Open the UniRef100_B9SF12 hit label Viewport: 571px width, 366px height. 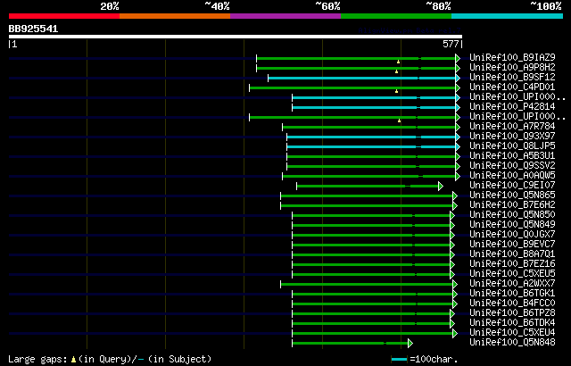click(512, 77)
